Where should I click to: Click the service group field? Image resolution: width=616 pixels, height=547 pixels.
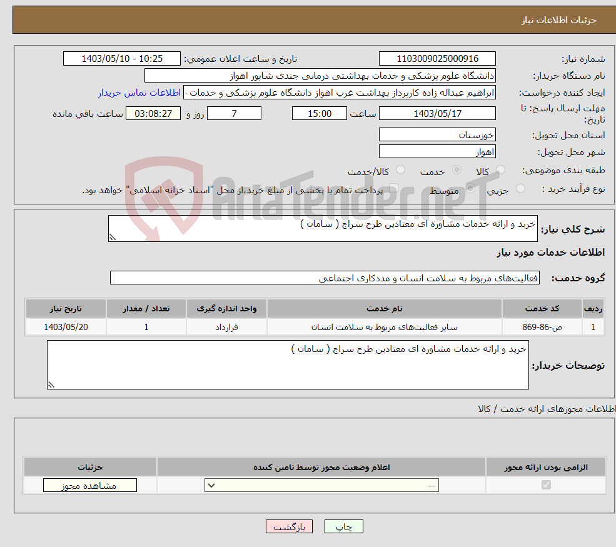pyautogui.click(x=325, y=278)
